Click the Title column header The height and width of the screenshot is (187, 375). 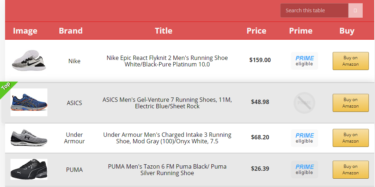tap(164, 31)
